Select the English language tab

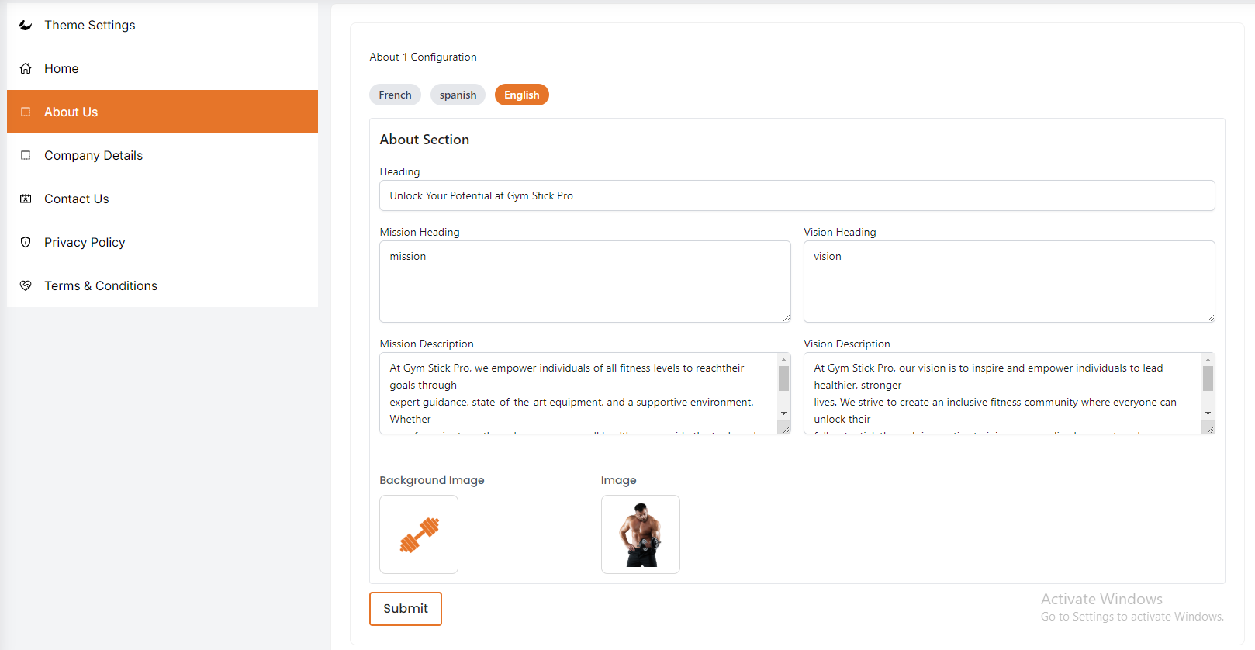pos(521,95)
